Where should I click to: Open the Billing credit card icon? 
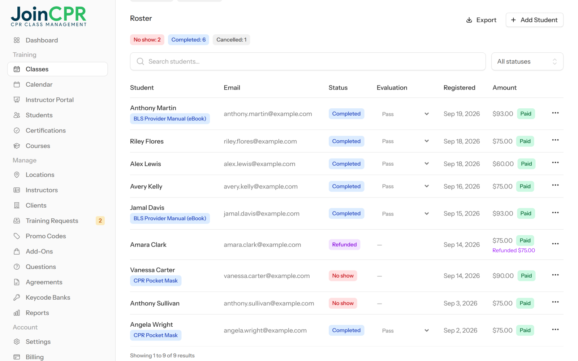pyautogui.click(x=17, y=357)
